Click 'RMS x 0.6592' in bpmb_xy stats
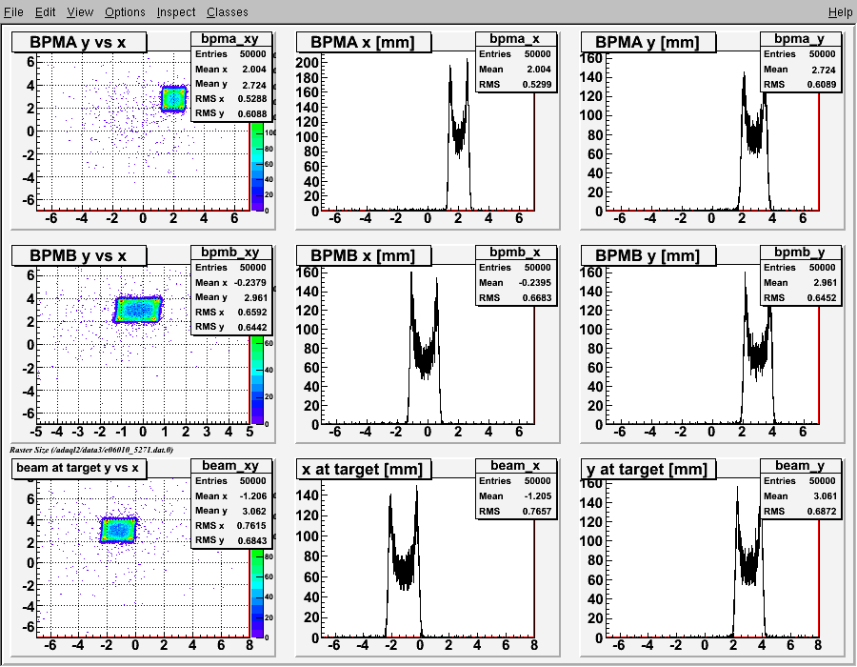857x667 pixels. click(x=230, y=313)
